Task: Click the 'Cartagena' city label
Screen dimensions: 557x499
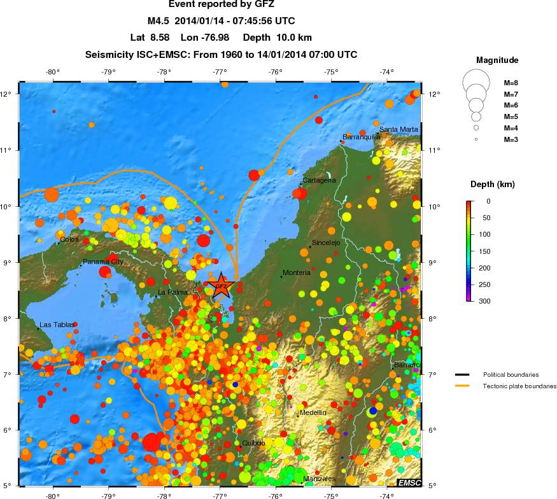Action: [x=319, y=180]
